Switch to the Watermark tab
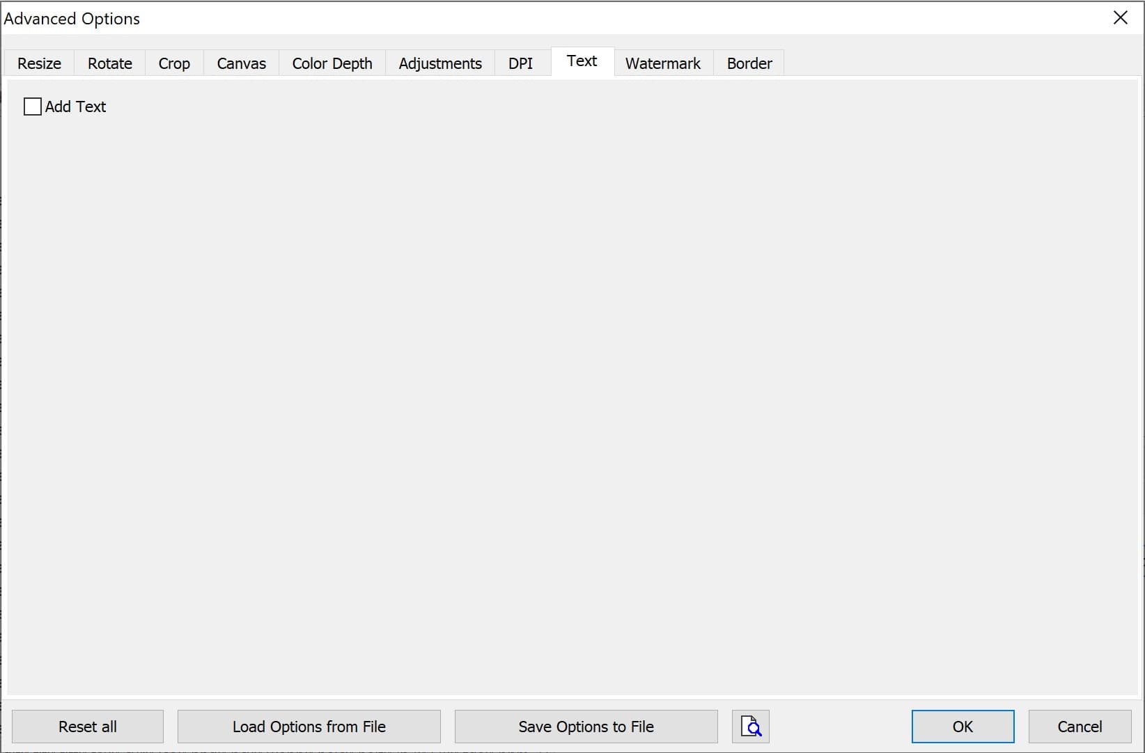The height and width of the screenshot is (753, 1145). (662, 63)
